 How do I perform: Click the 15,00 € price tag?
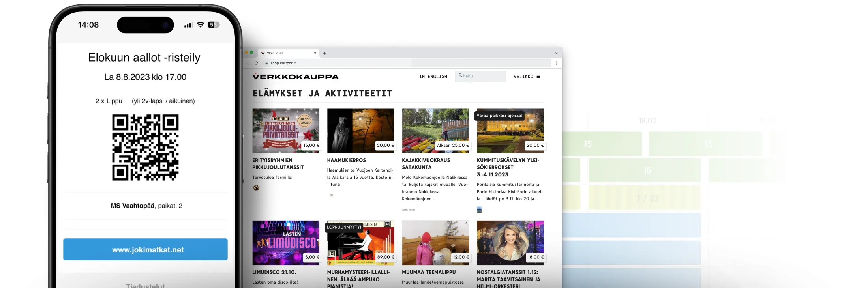coord(311,145)
